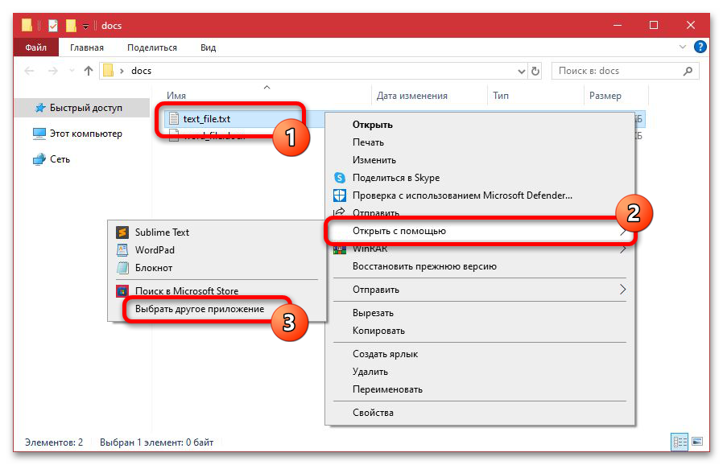Select Свойства in the context menu

(373, 413)
